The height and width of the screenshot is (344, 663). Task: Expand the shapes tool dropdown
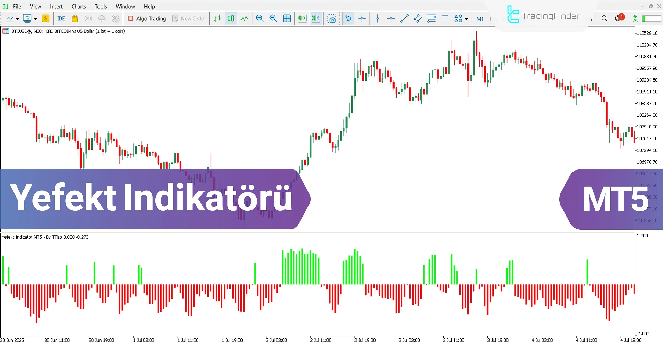tap(466, 19)
